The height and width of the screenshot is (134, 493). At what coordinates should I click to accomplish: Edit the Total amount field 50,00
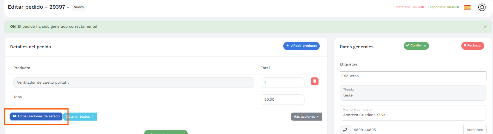pyautogui.click(x=283, y=99)
